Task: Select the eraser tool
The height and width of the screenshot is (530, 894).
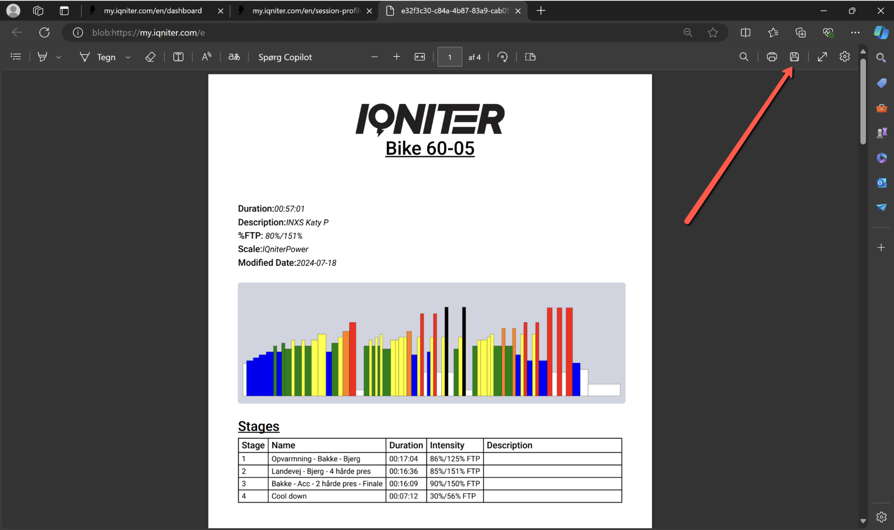Action: (x=150, y=57)
